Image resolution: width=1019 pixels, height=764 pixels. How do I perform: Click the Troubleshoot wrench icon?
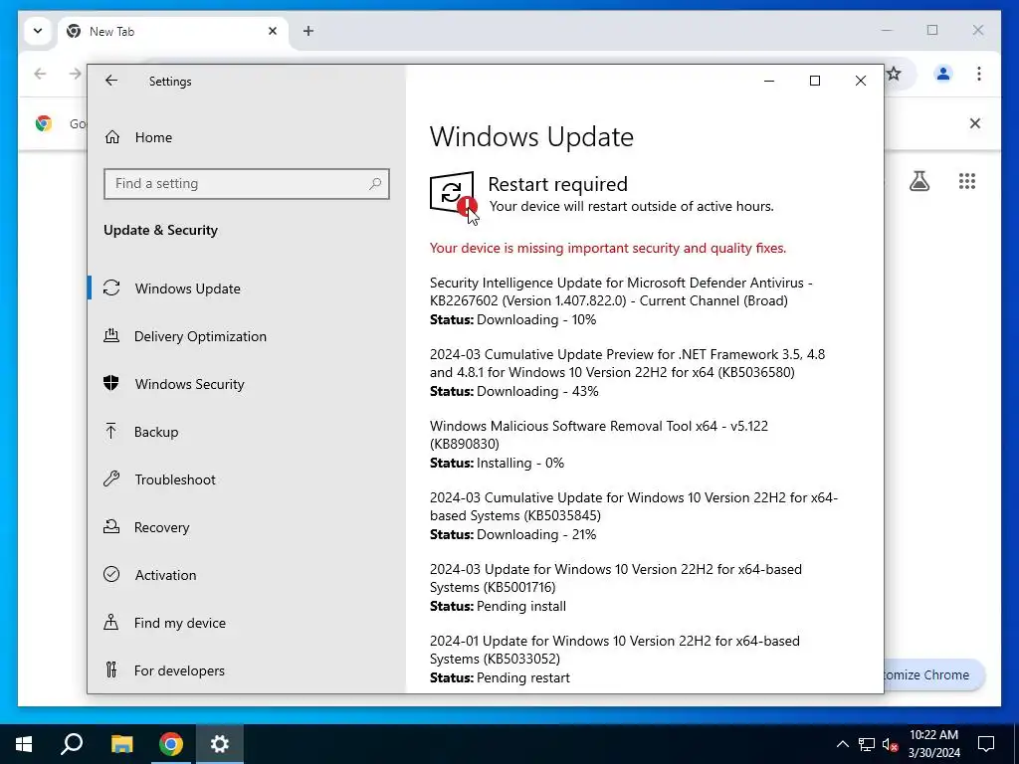coord(111,478)
